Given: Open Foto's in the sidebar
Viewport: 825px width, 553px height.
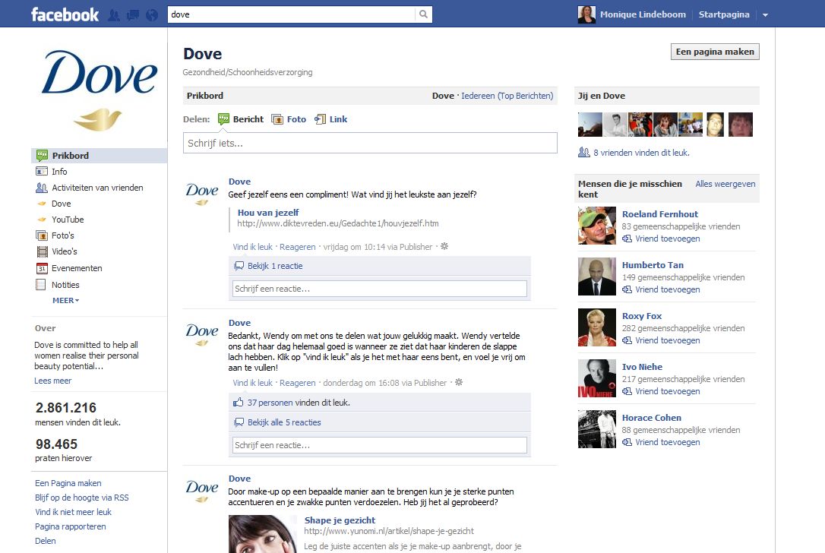Looking at the screenshot, I should tap(62, 235).
